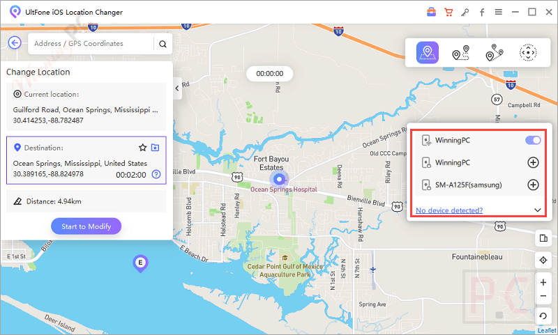Viewport: 558px width, 335px height.
Task: Click the back arrow beside search box
Action: (15, 43)
